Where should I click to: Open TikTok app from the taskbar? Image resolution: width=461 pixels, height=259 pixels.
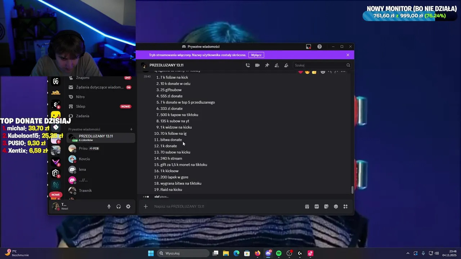(x=310, y=253)
